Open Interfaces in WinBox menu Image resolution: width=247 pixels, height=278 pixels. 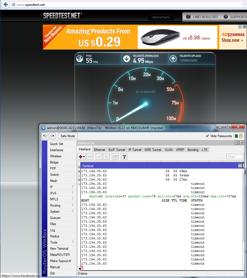tap(62, 150)
